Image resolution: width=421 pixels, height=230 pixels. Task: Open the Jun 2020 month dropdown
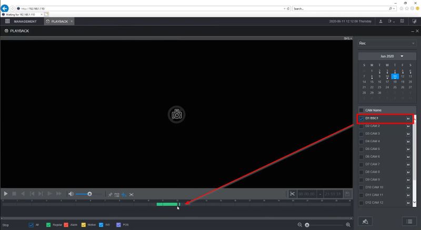(402, 56)
